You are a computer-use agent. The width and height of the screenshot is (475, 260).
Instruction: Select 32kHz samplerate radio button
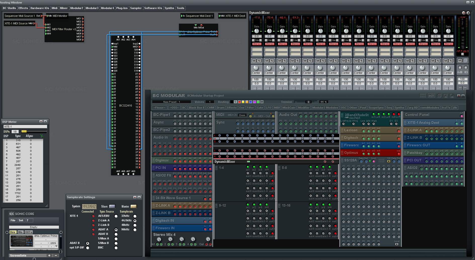click(x=135, y=216)
